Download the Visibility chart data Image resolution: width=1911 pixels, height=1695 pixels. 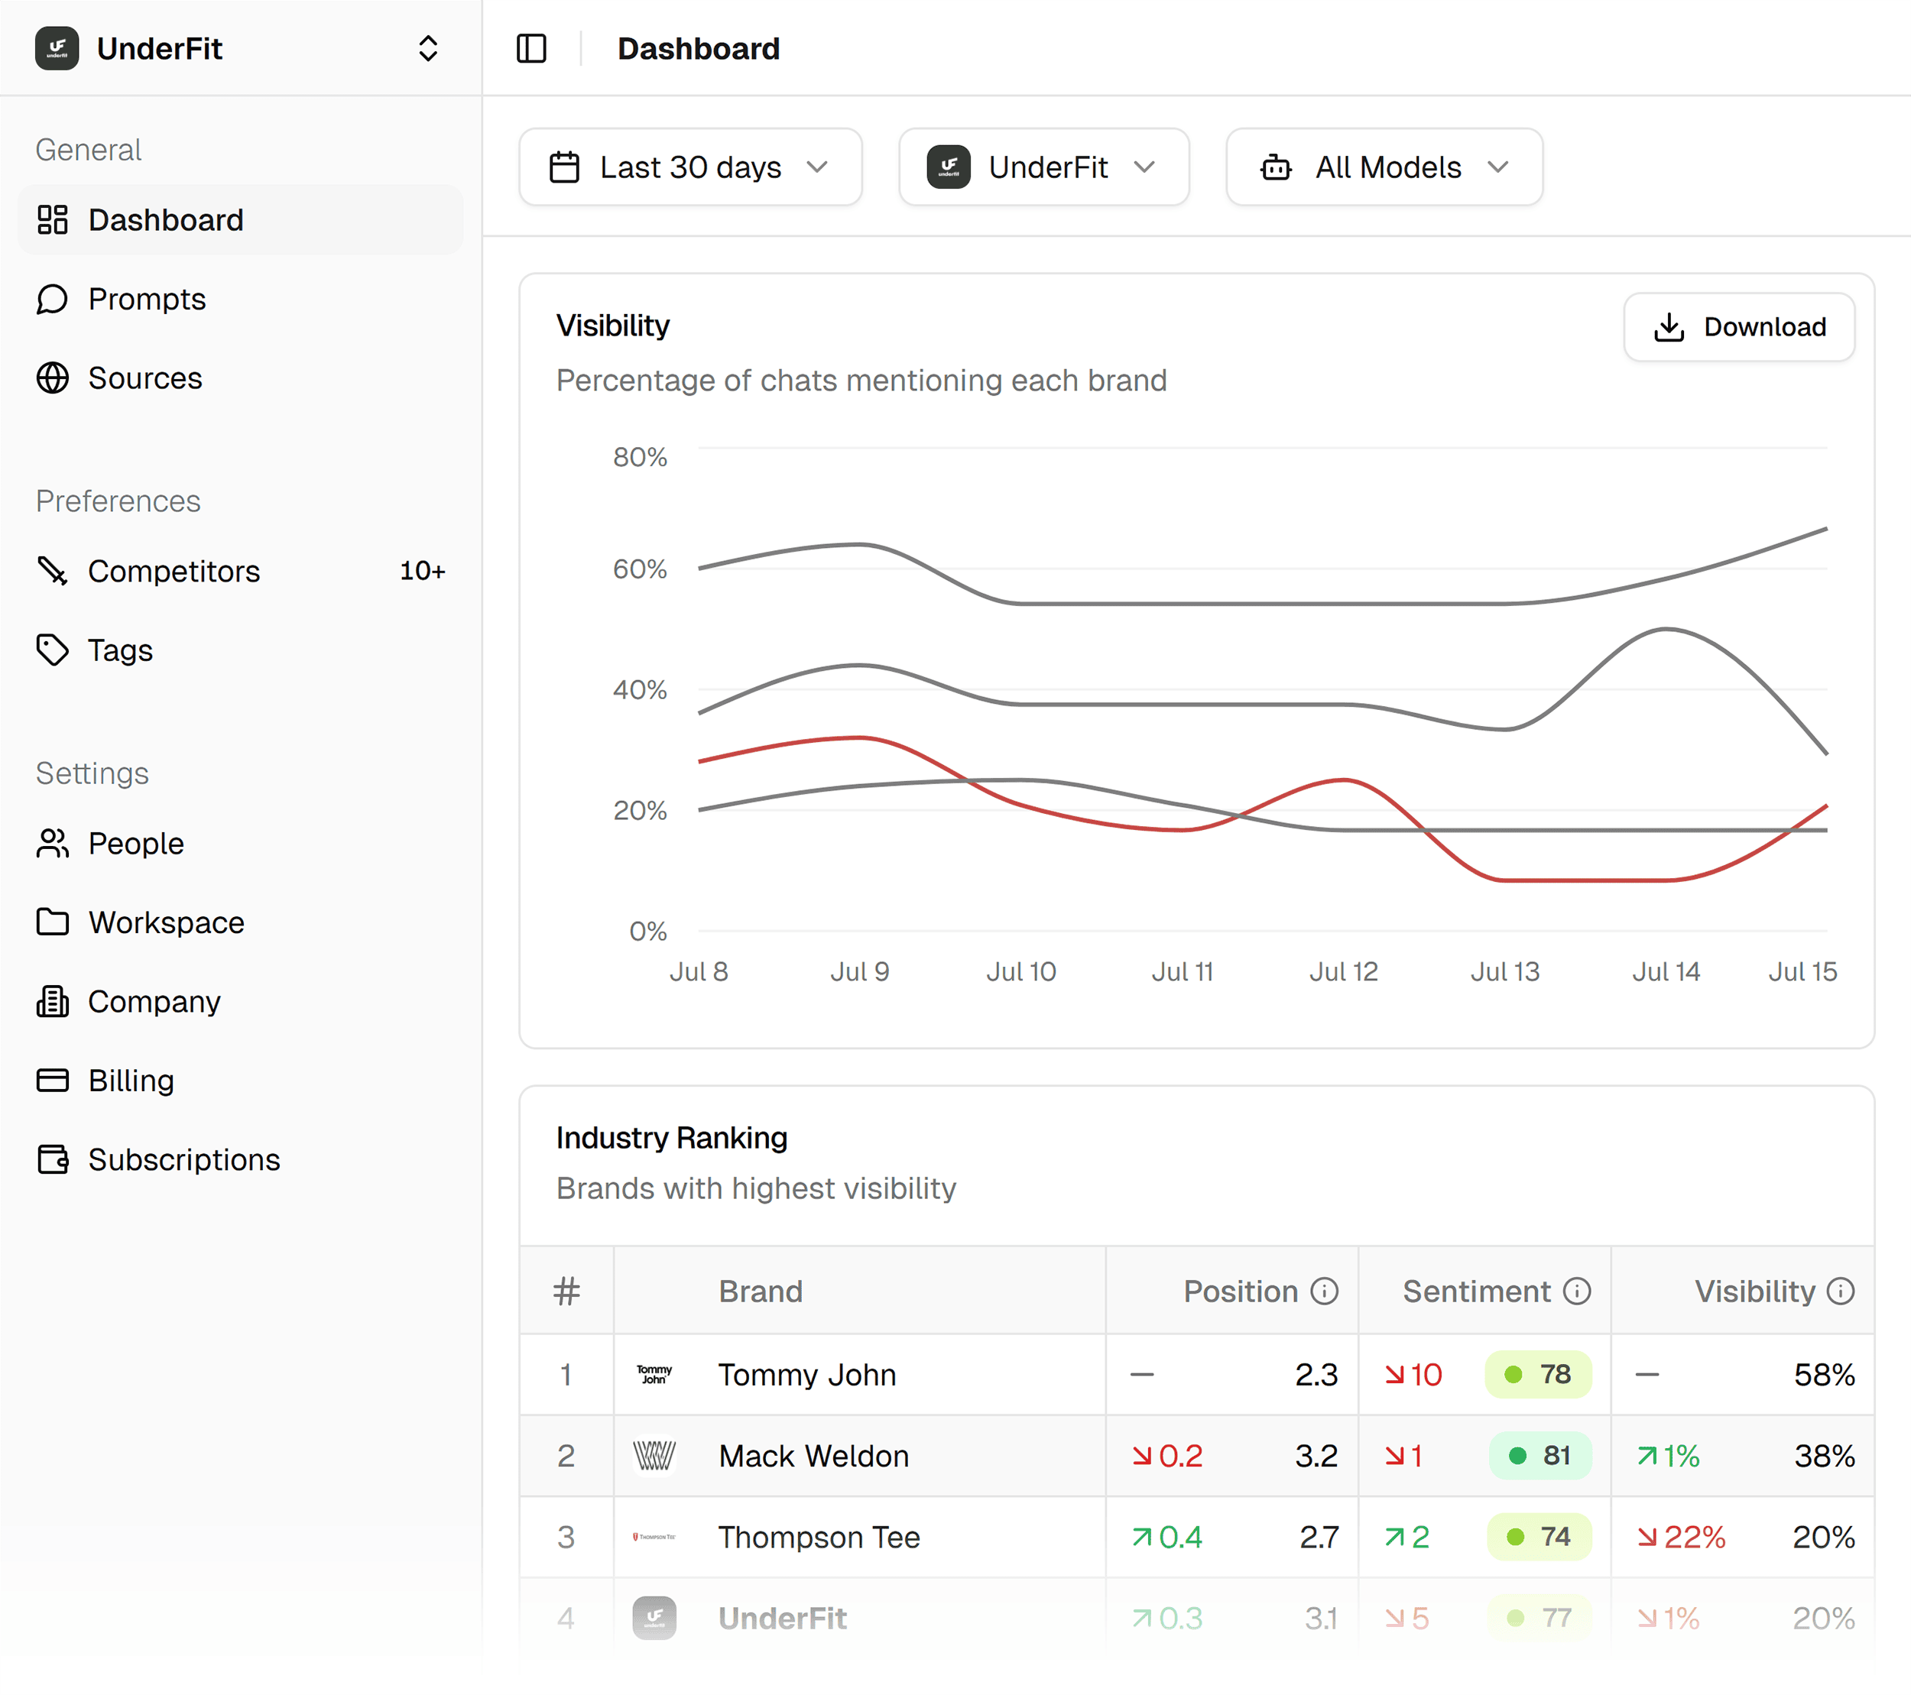1739,327
